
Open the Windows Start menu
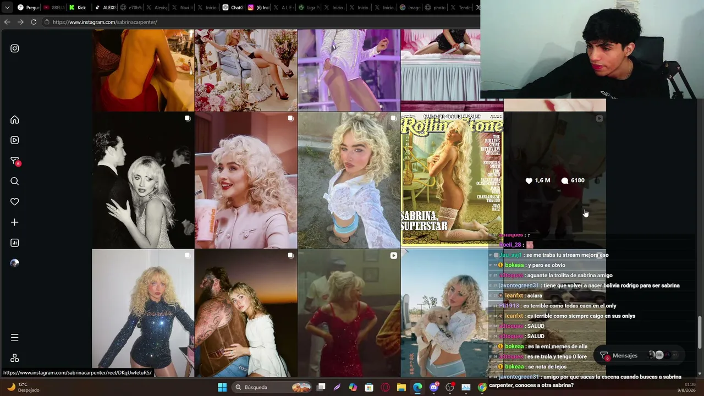222,387
